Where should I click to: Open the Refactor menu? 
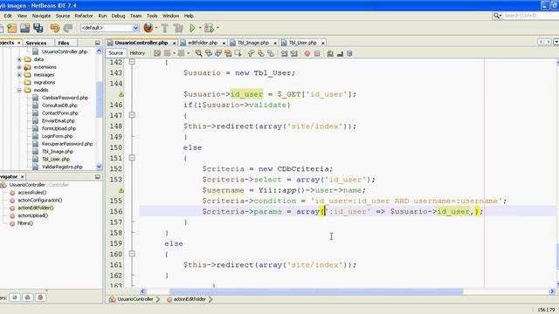(x=84, y=16)
